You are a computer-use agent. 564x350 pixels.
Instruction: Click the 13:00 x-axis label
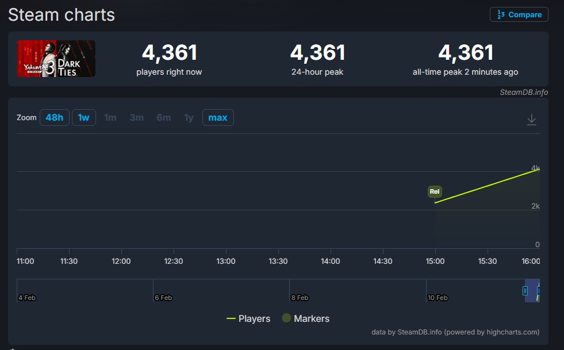226,261
